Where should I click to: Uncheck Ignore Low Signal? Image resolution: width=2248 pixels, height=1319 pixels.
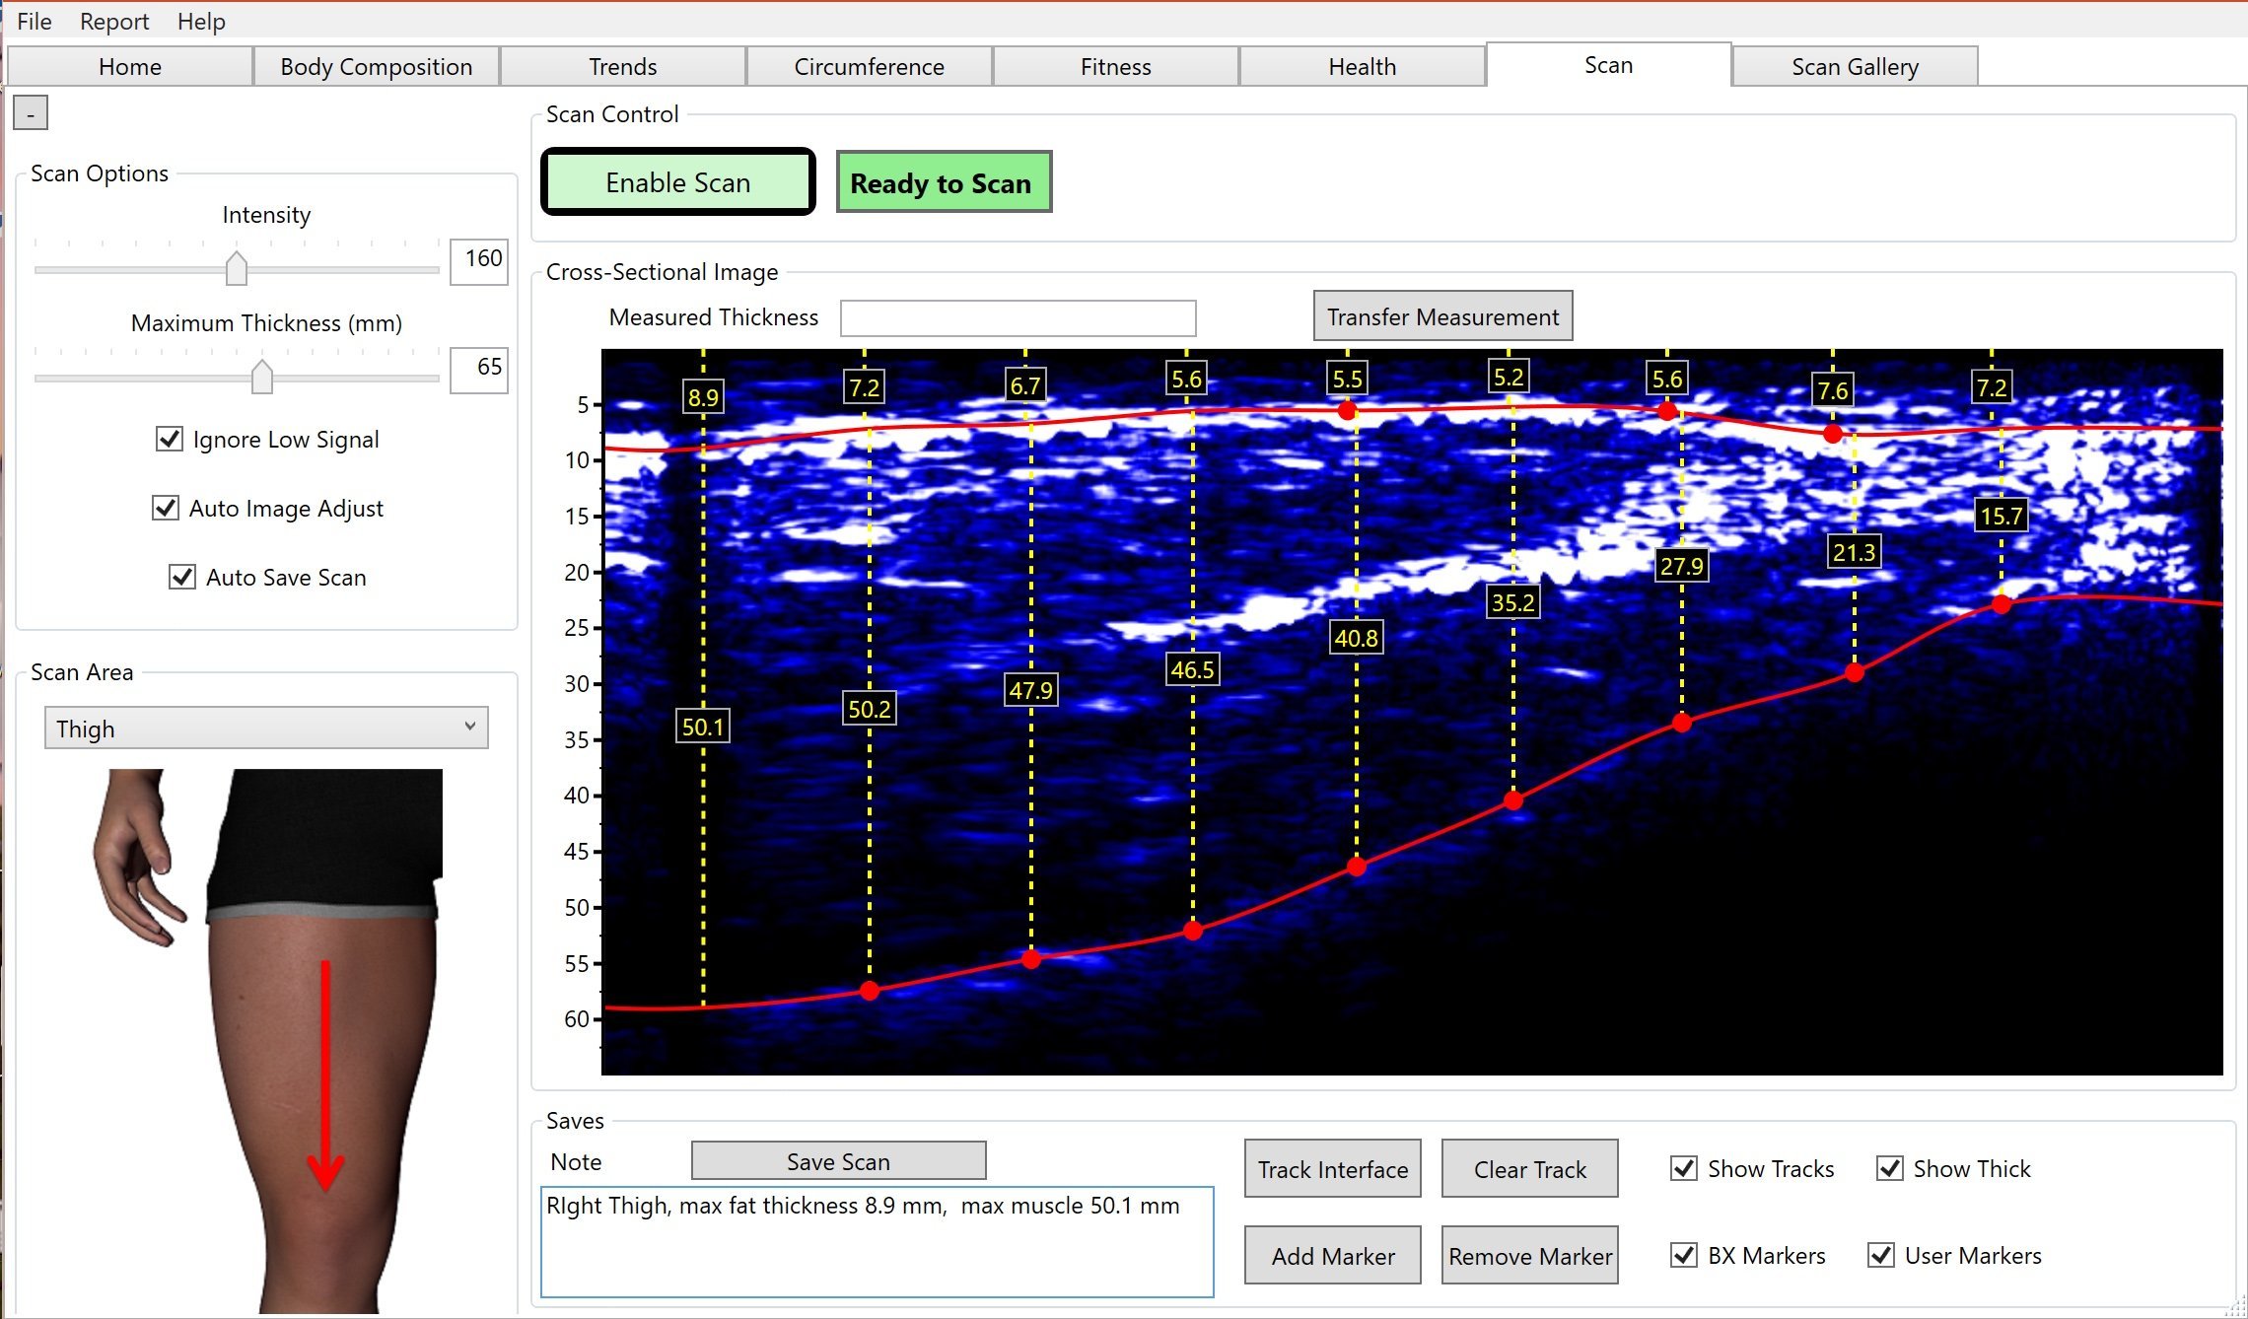(x=170, y=439)
